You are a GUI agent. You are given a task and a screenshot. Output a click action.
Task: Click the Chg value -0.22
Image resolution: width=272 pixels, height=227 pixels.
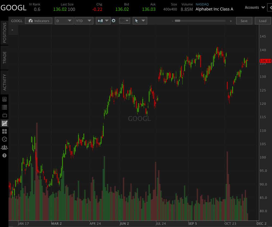pos(97,9)
